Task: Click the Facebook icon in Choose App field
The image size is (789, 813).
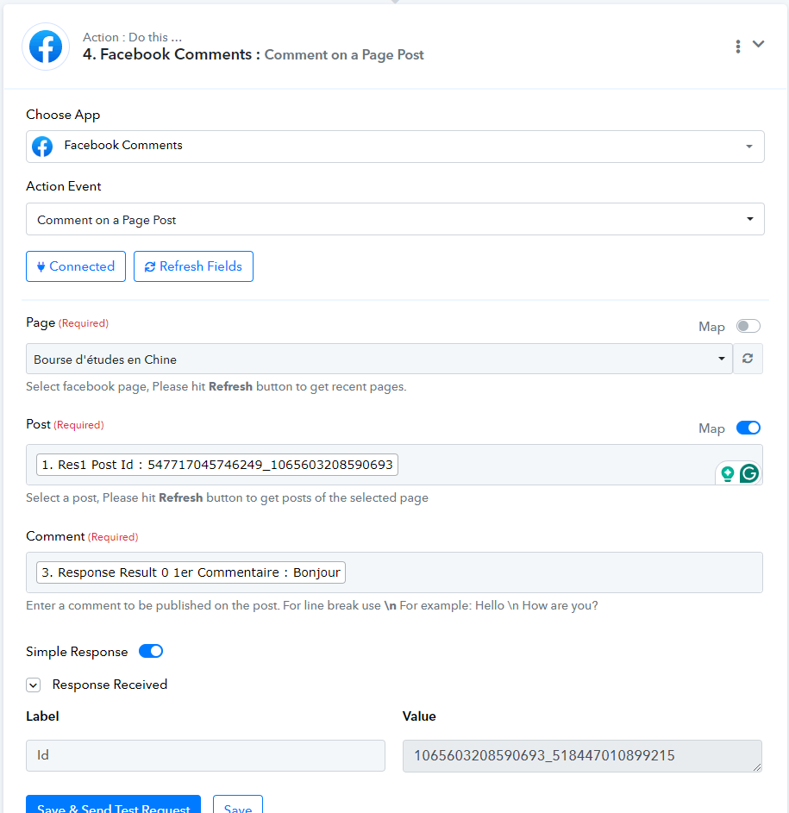Action: (x=42, y=147)
